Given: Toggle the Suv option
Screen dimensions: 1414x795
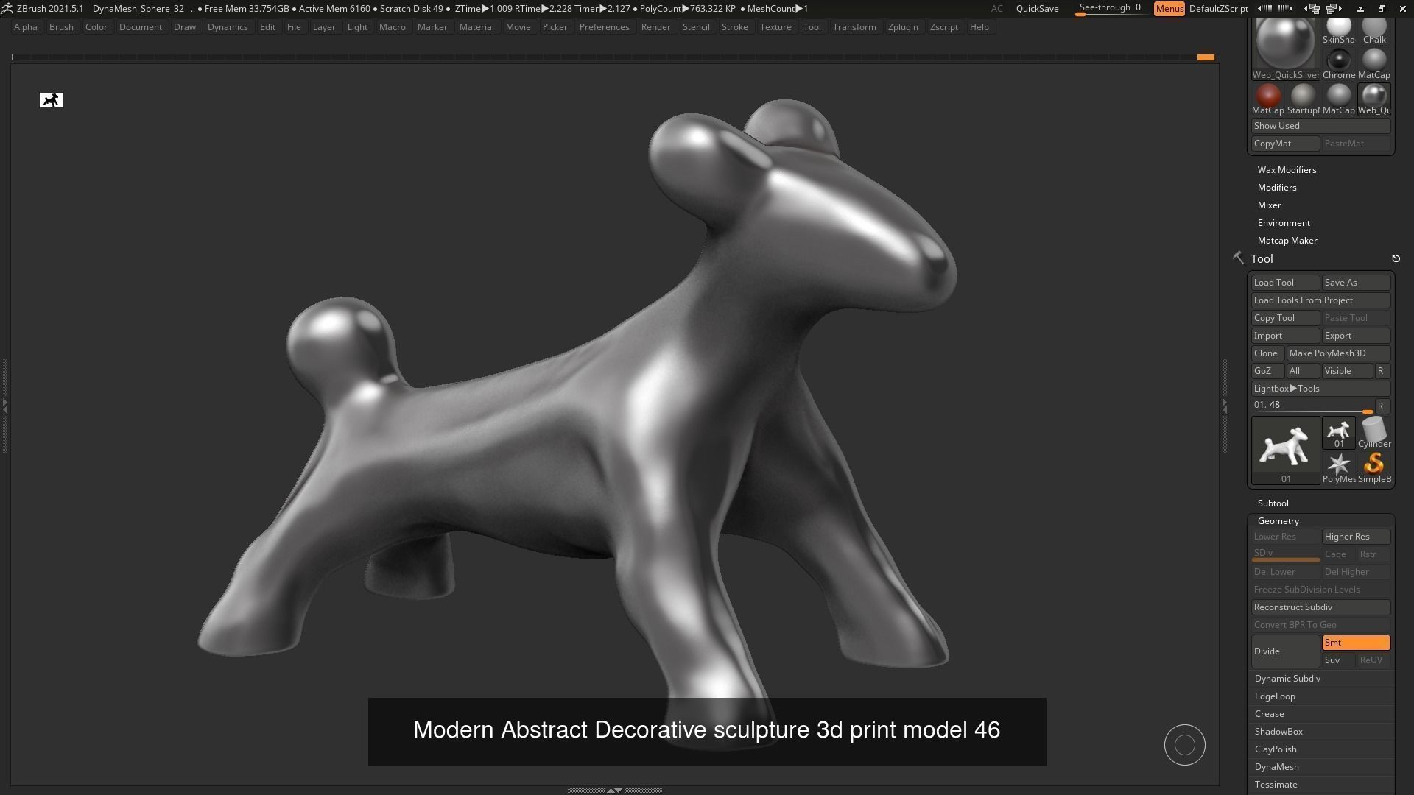Looking at the screenshot, I should click(1338, 660).
